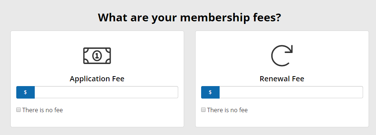This screenshot has height=135, width=376.
Task: Focus the Application Fee amount field
Action: [106, 92]
